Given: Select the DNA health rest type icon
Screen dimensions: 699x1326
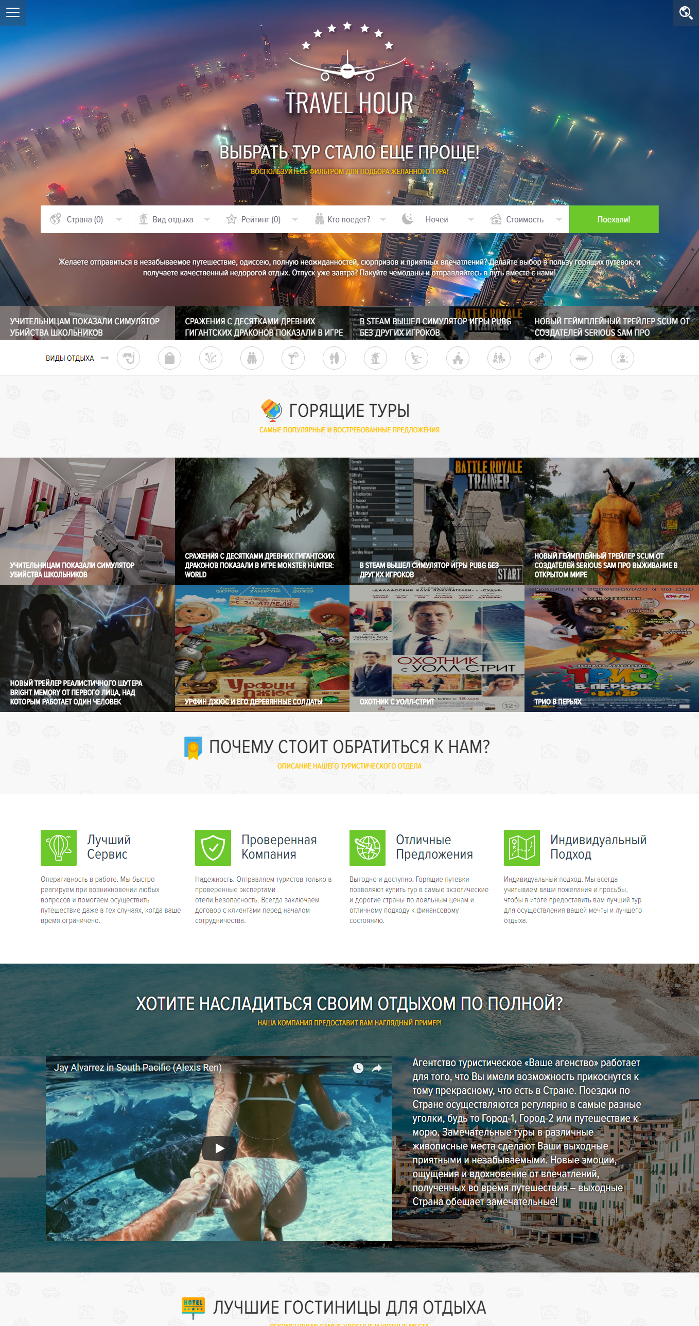Looking at the screenshot, I should coord(540,358).
